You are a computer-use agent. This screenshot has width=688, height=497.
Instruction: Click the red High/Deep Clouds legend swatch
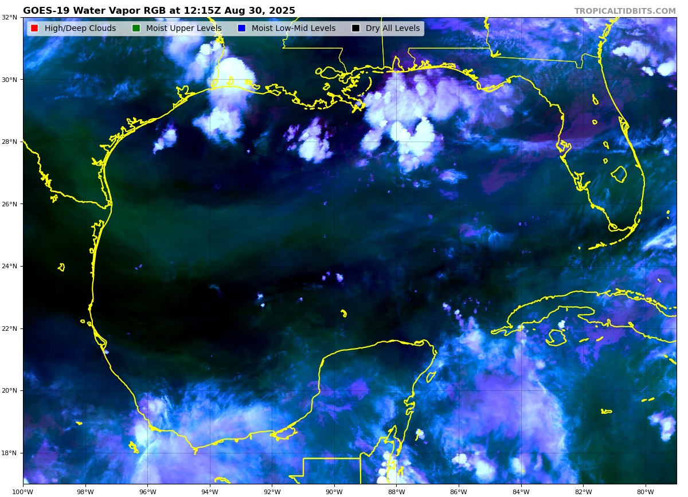click(x=34, y=28)
